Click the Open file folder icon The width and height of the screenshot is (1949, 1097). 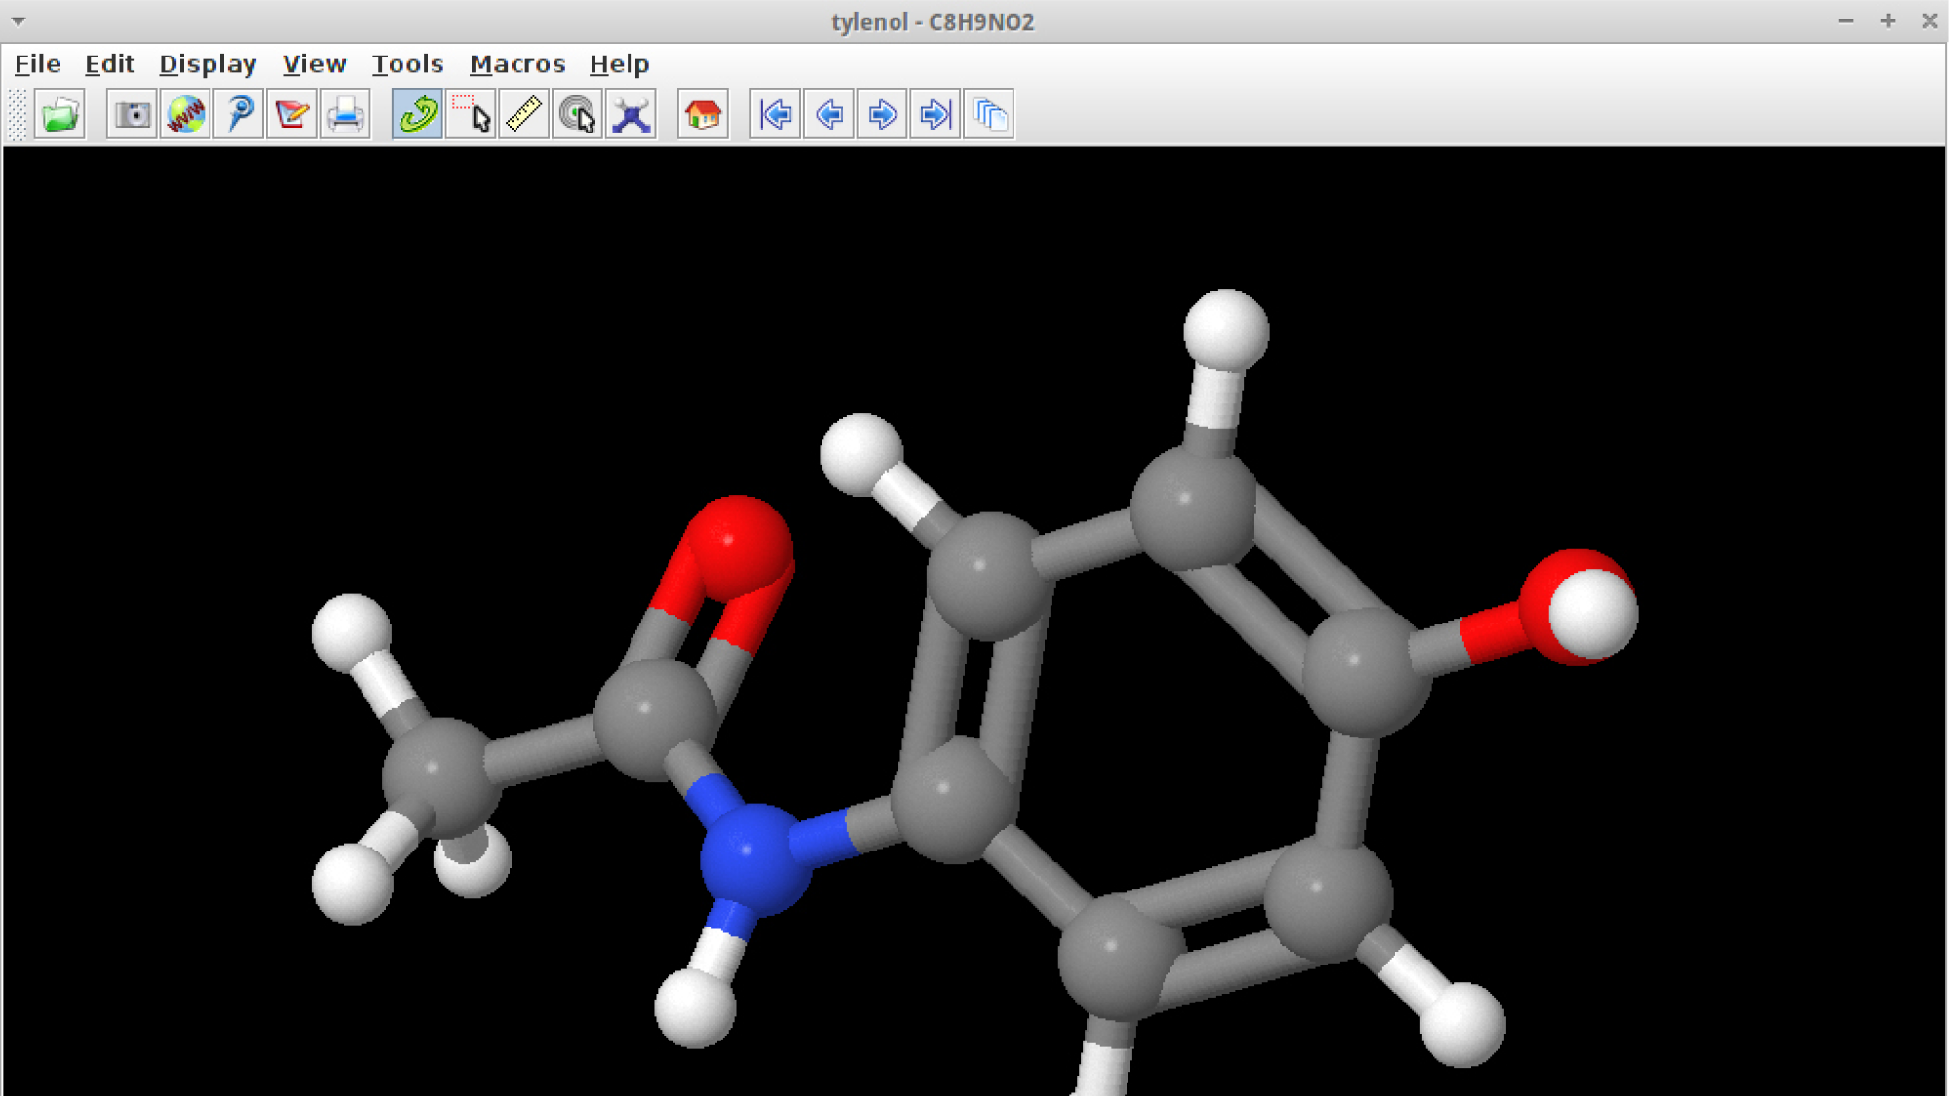coord(59,115)
